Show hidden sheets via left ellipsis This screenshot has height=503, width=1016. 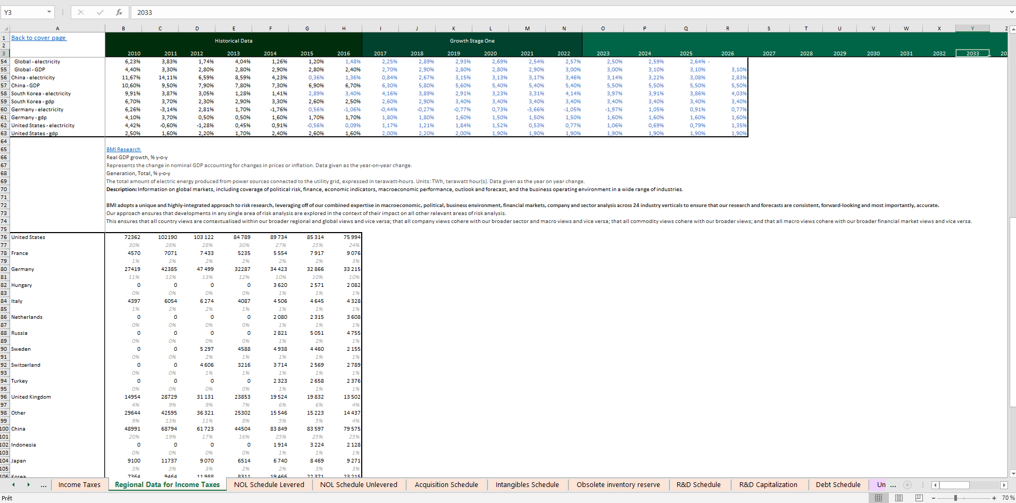coord(44,485)
